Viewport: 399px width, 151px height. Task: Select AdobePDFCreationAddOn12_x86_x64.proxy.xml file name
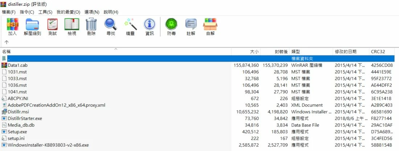coord(57,105)
